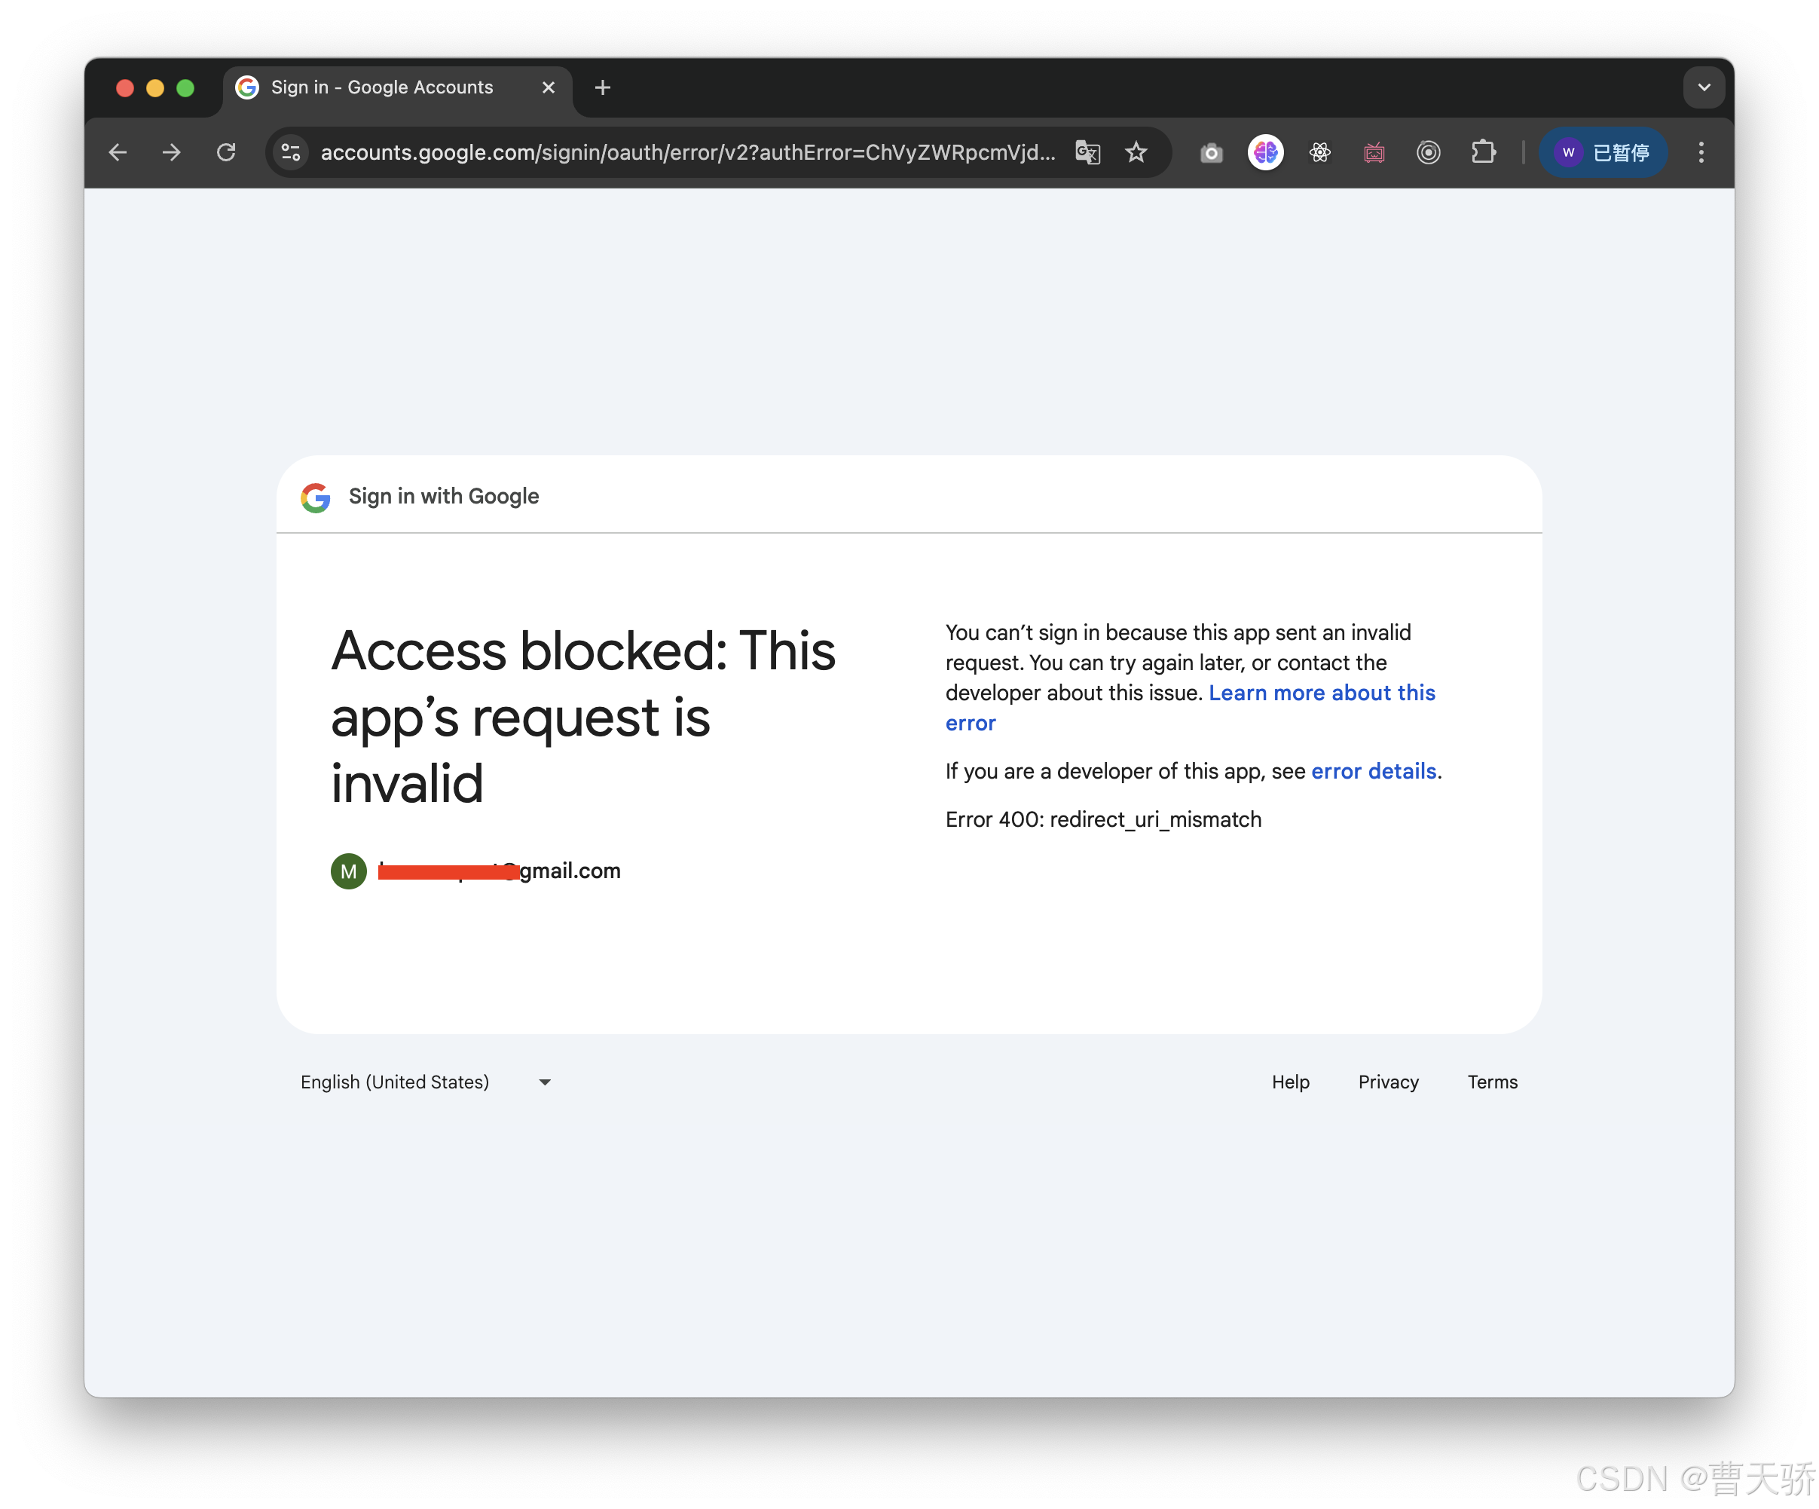Open the Extensions puzzle piece menu

pyautogui.click(x=1483, y=152)
